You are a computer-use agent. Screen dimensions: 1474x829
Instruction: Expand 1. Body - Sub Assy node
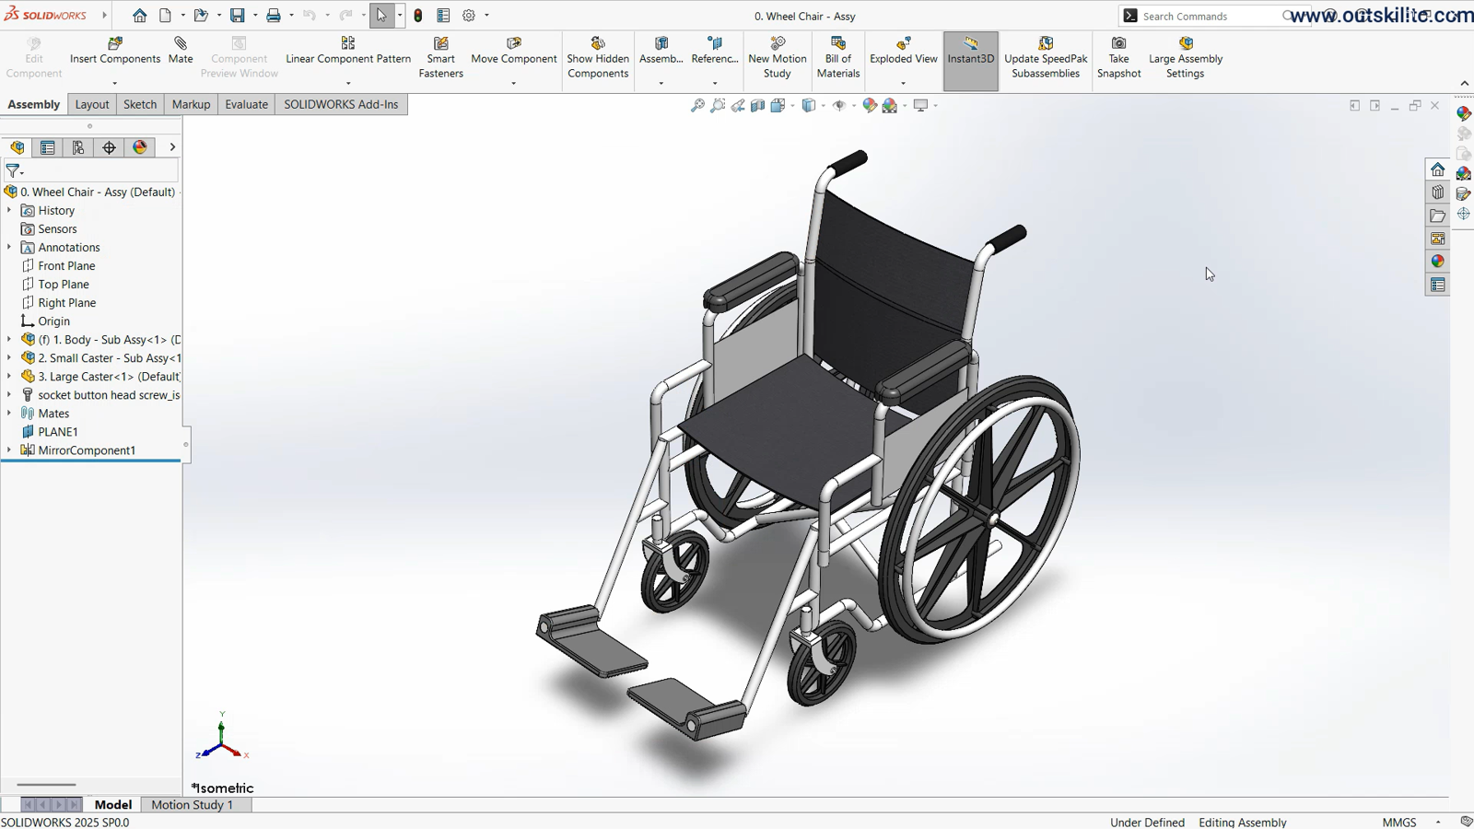[x=9, y=339]
